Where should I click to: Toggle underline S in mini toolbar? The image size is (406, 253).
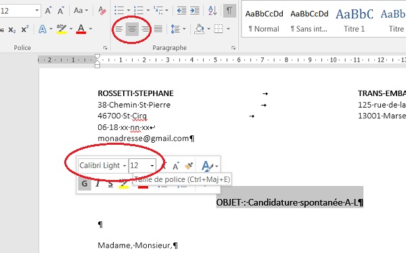pos(110,184)
